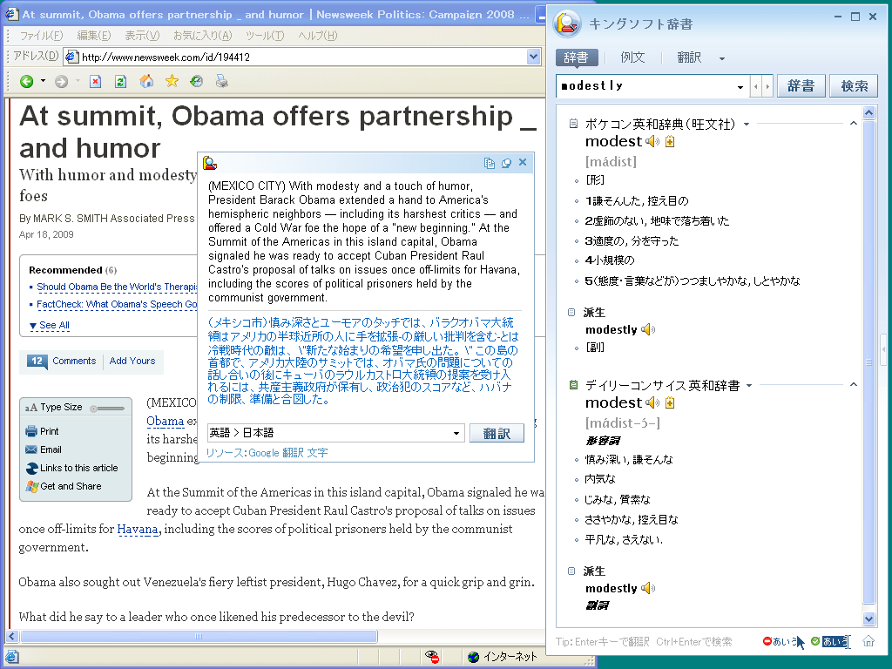Click the Get and Share icon
Viewport: 892px width, 669px height.
[x=32, y=486]
